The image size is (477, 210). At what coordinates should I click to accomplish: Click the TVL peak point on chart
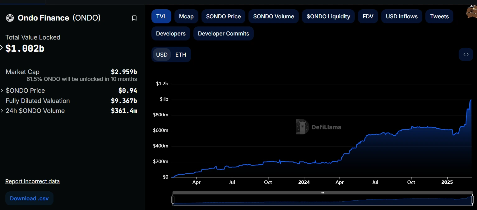(x=471, y=100)
